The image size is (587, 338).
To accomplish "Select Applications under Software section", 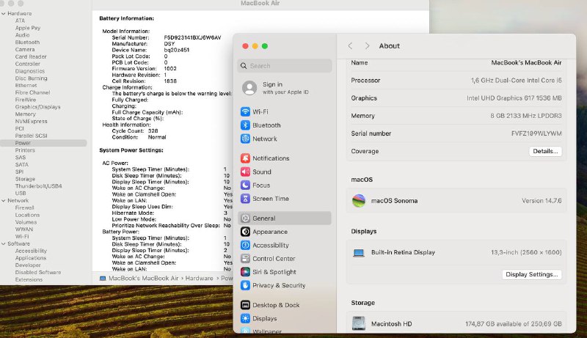I will coord(31,258).
